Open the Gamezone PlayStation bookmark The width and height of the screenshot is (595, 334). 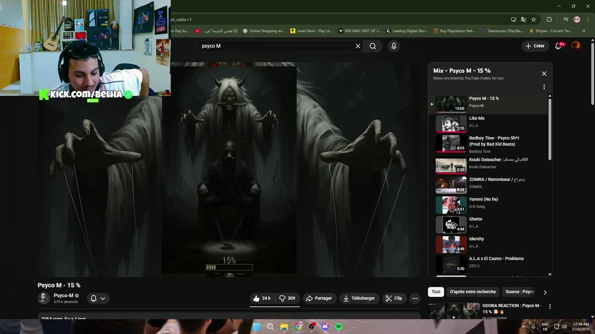tap(502, 31)
